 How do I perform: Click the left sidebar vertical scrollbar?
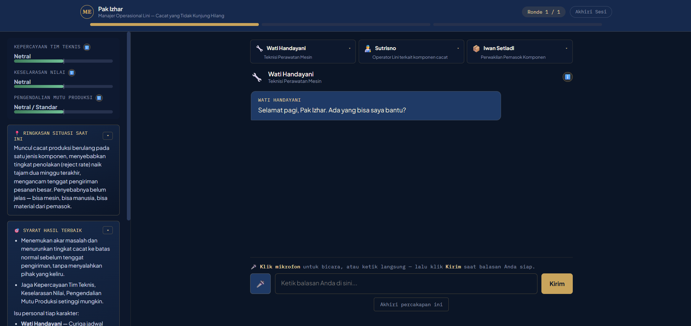pyautogui.click(x=129, y=126)
